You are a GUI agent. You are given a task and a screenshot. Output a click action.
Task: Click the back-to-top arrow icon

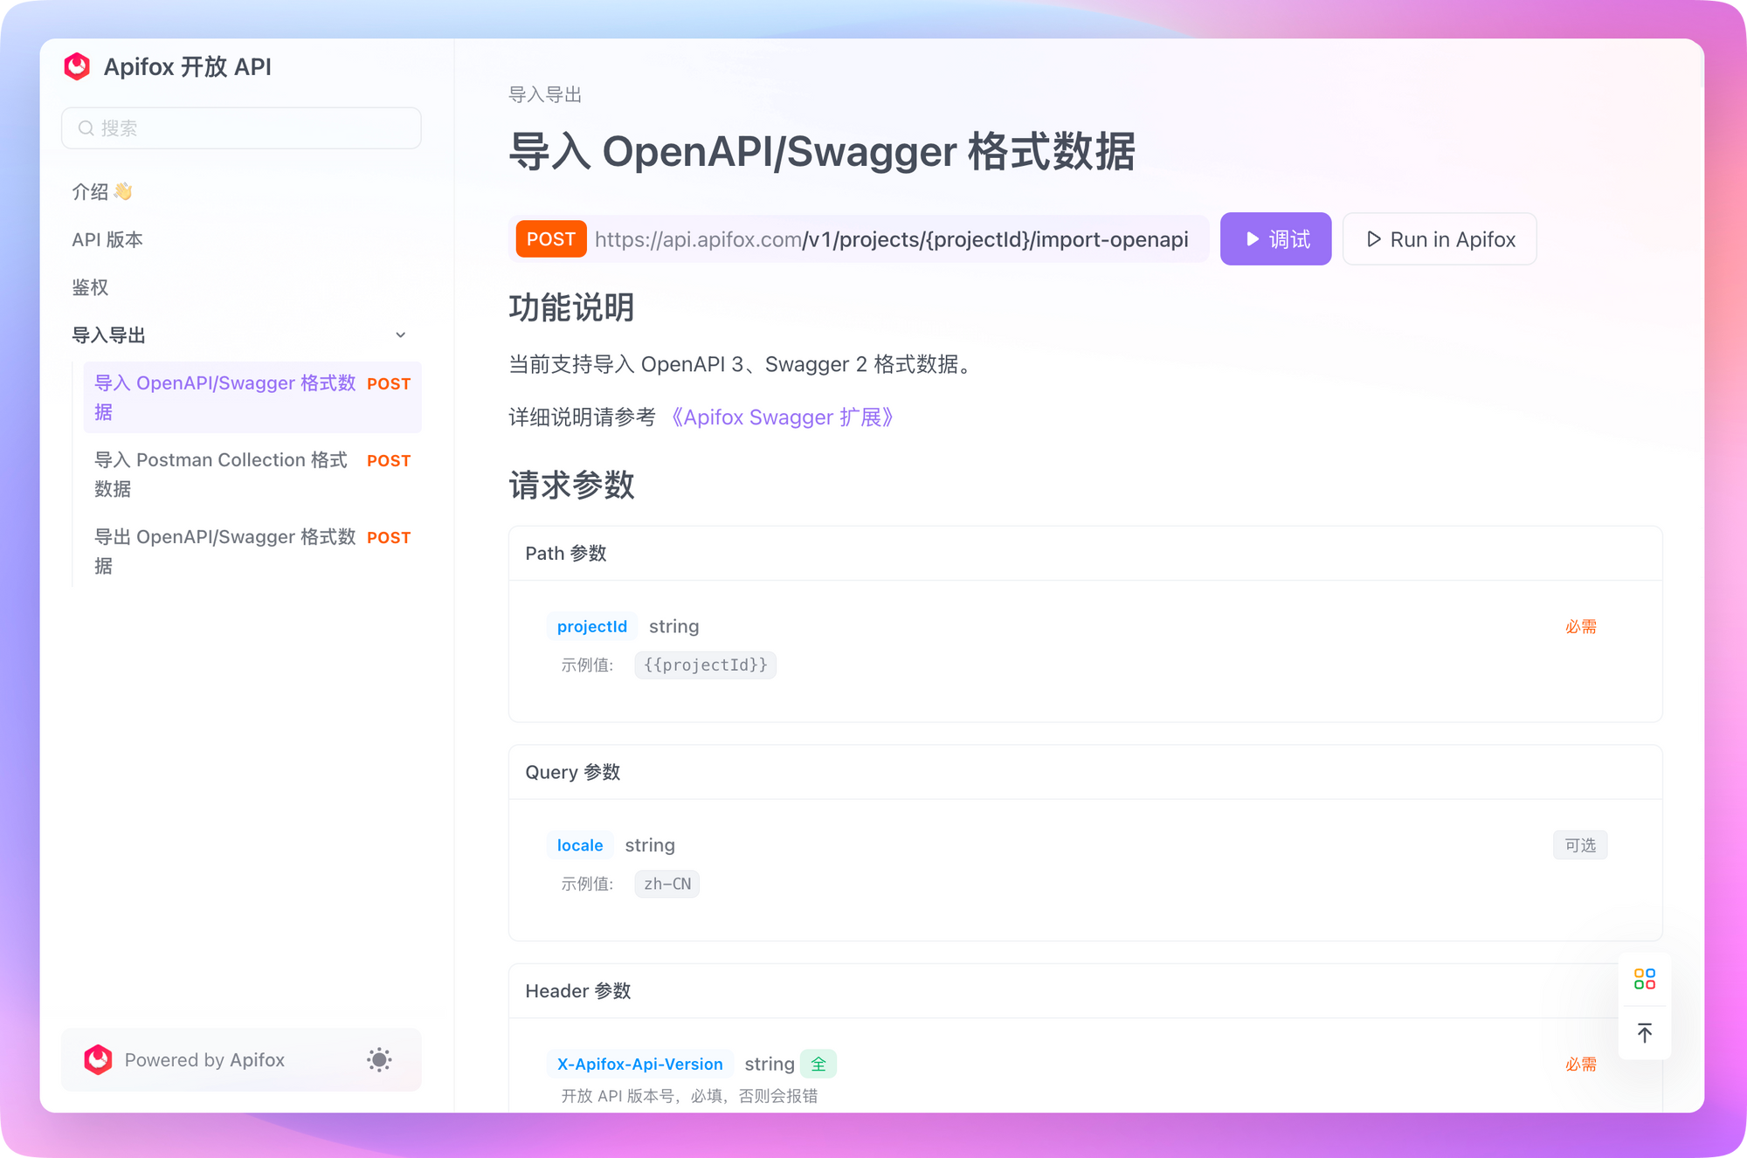1645,1033
